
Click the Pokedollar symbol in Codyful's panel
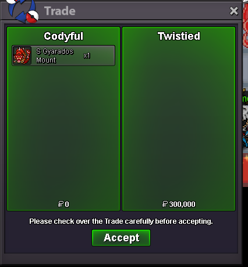coord(61,204)
